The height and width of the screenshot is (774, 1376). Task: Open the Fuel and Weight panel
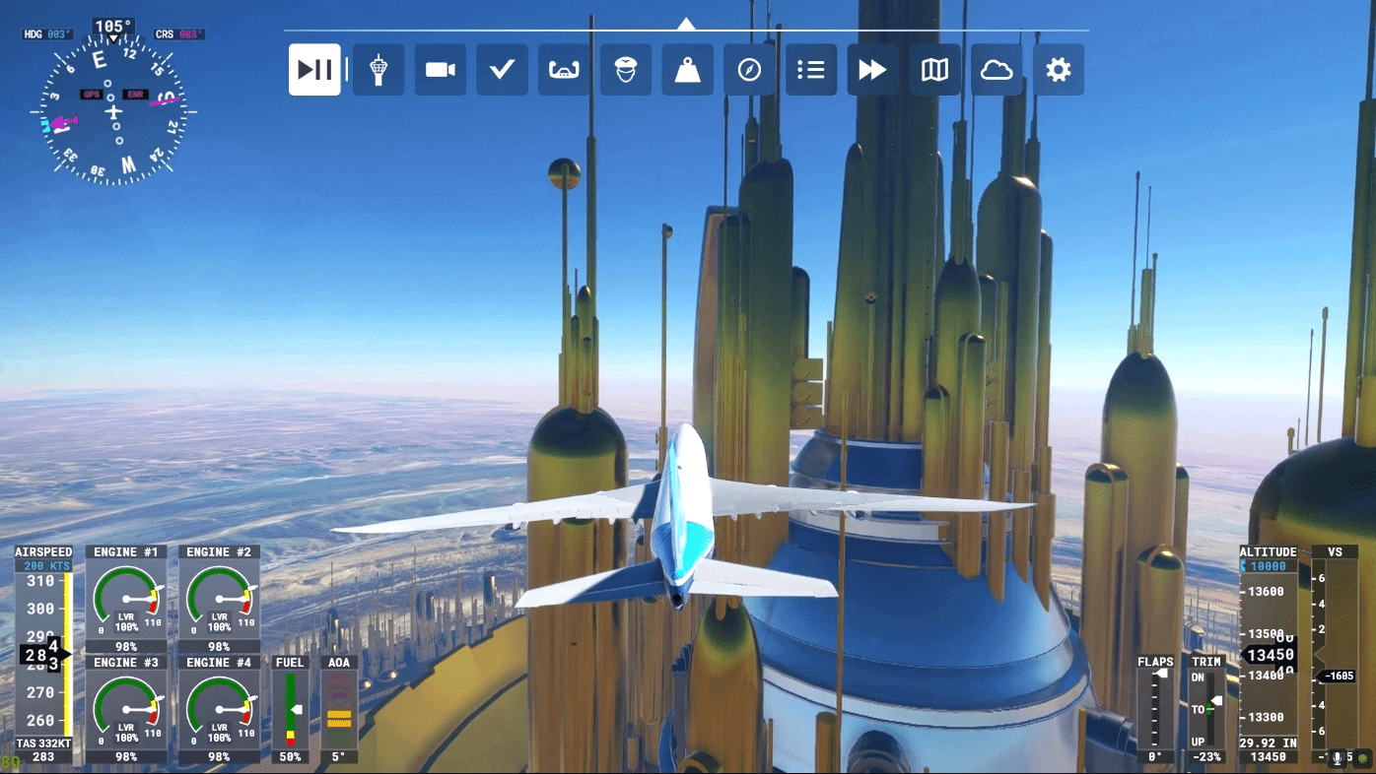click(688, 70)
